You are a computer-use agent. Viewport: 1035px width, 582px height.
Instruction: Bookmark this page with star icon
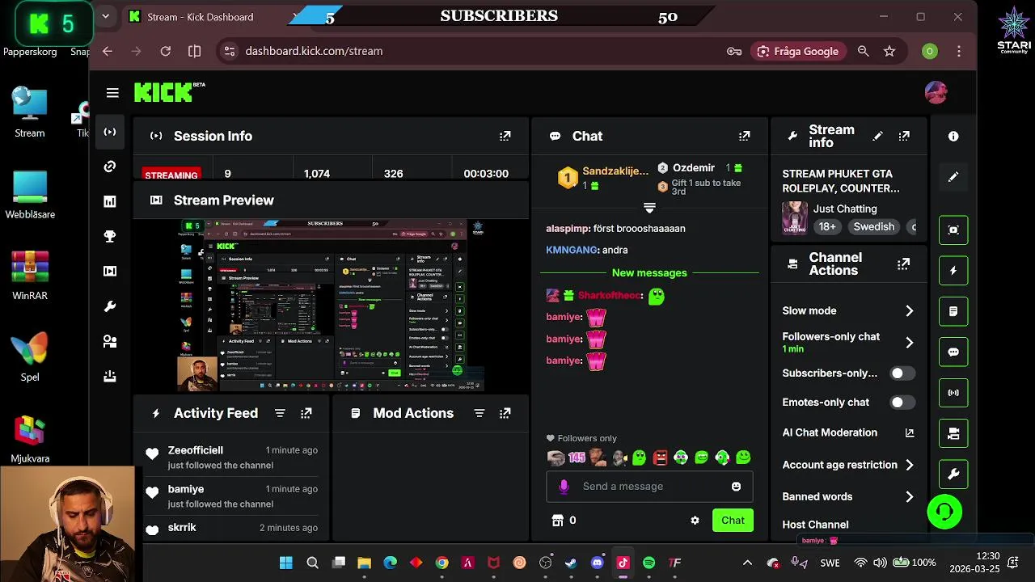tap(889, 51)
